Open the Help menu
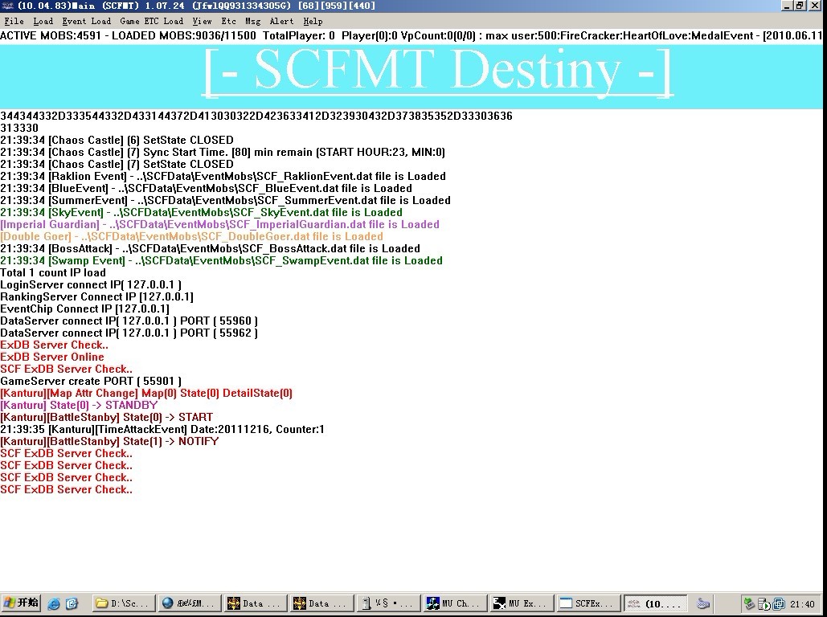 coord(313,21)
